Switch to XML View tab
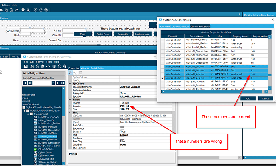The image size is (276, 166). pyautogui.click(x=165, y=26)
